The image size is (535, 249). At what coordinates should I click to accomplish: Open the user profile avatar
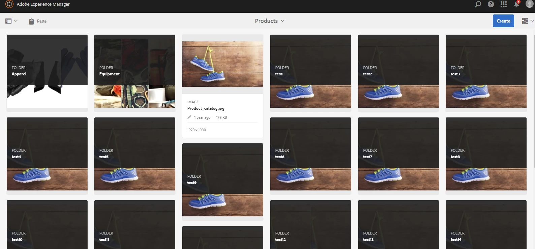[x=530, y=4]
